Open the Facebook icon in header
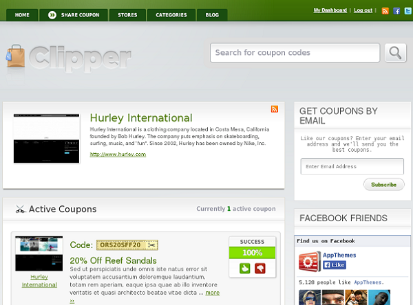Viewport: 413px width, 305px height. point(396,11)
